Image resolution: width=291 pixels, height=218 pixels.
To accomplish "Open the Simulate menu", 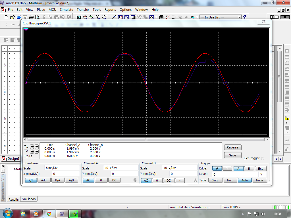I will tap(66, 10).
